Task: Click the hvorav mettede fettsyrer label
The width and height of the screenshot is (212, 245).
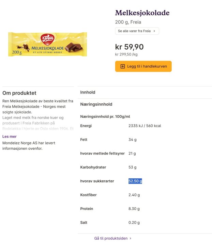Action: tap(102, 153)
